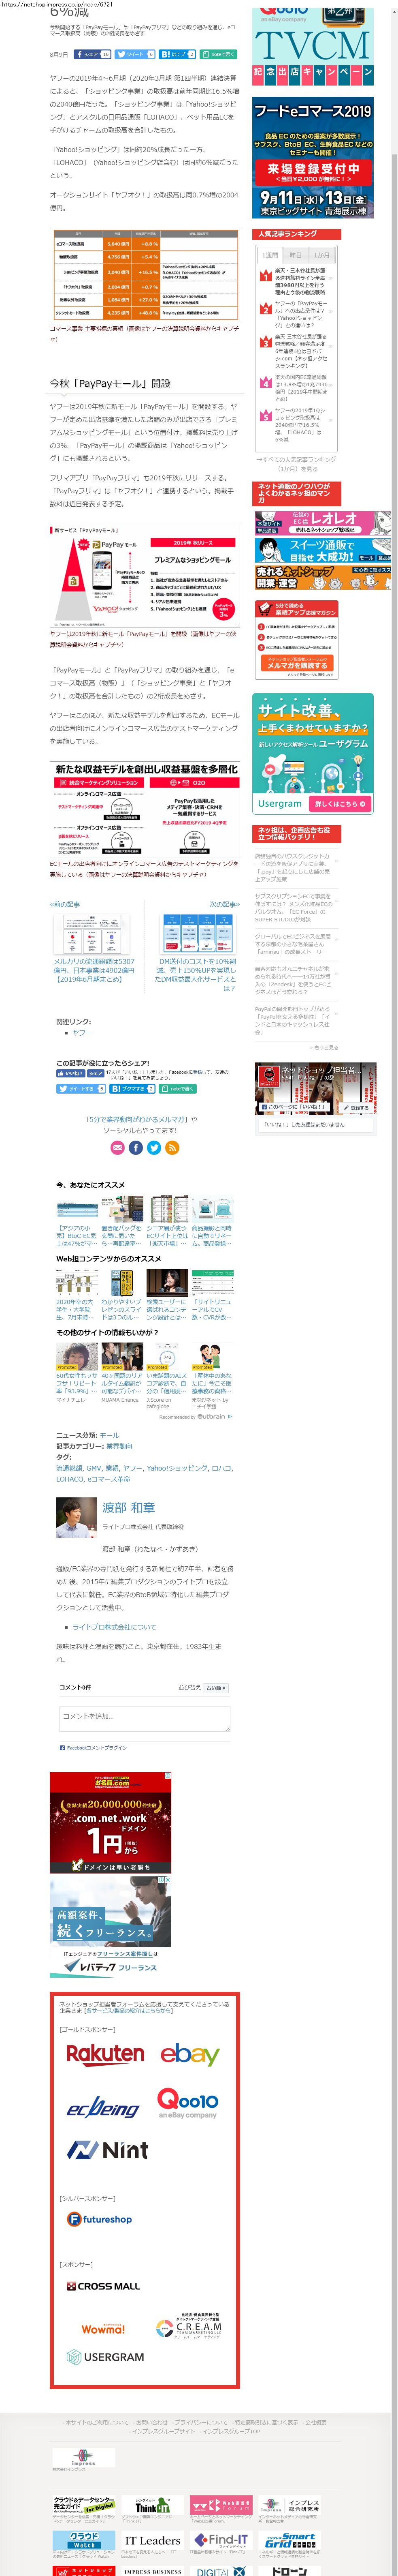Click ライトプロ株式会社について link
The width and height of the screenshot is (398, 2576).
tap(114, 1627)
